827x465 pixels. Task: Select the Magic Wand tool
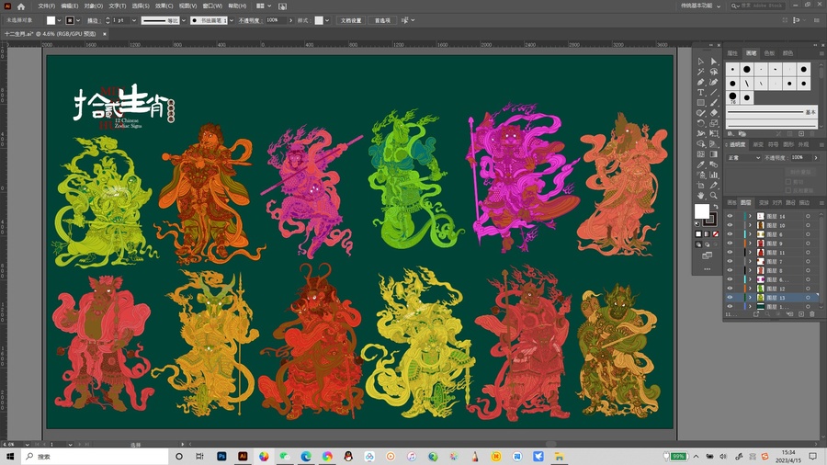(x=700, y=72)
